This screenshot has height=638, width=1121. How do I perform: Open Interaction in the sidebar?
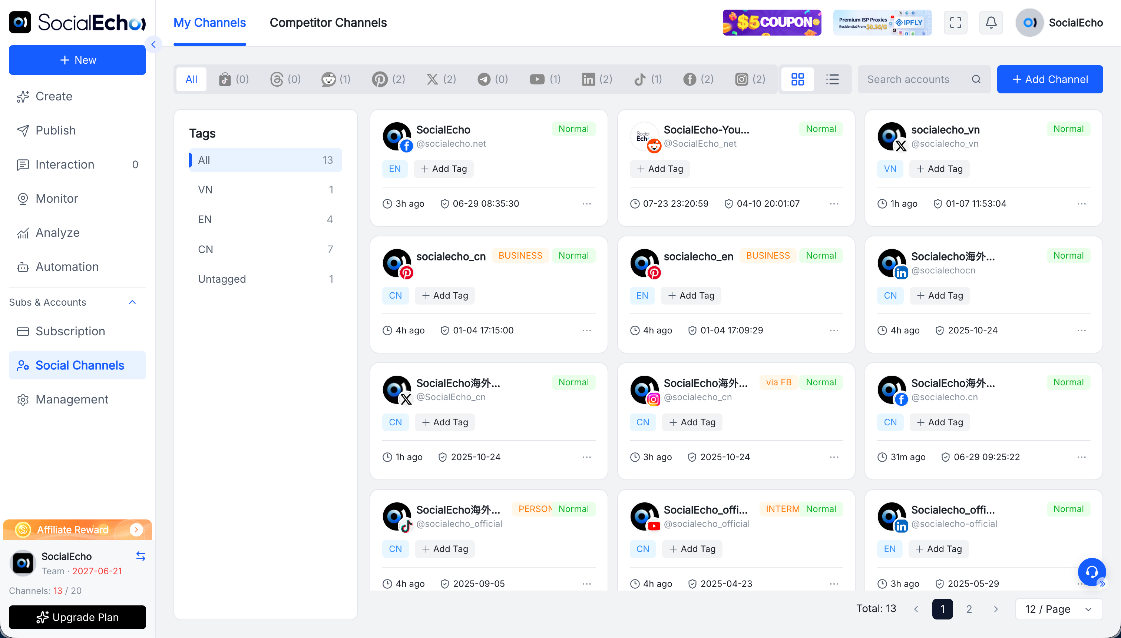click(77, 165)
